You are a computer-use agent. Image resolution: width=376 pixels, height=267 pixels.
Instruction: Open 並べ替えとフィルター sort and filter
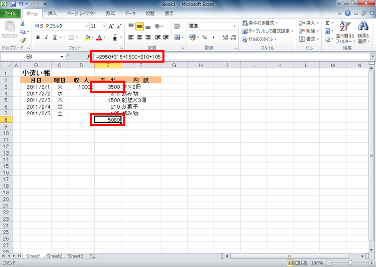pos(345,32)
